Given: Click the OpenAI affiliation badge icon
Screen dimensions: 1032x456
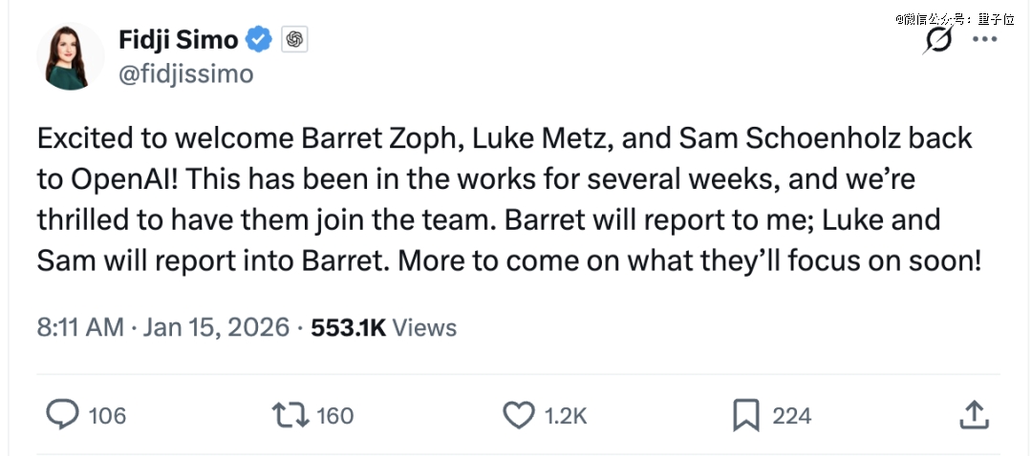Looking at the screenshot, I should (x=293, y=40).
